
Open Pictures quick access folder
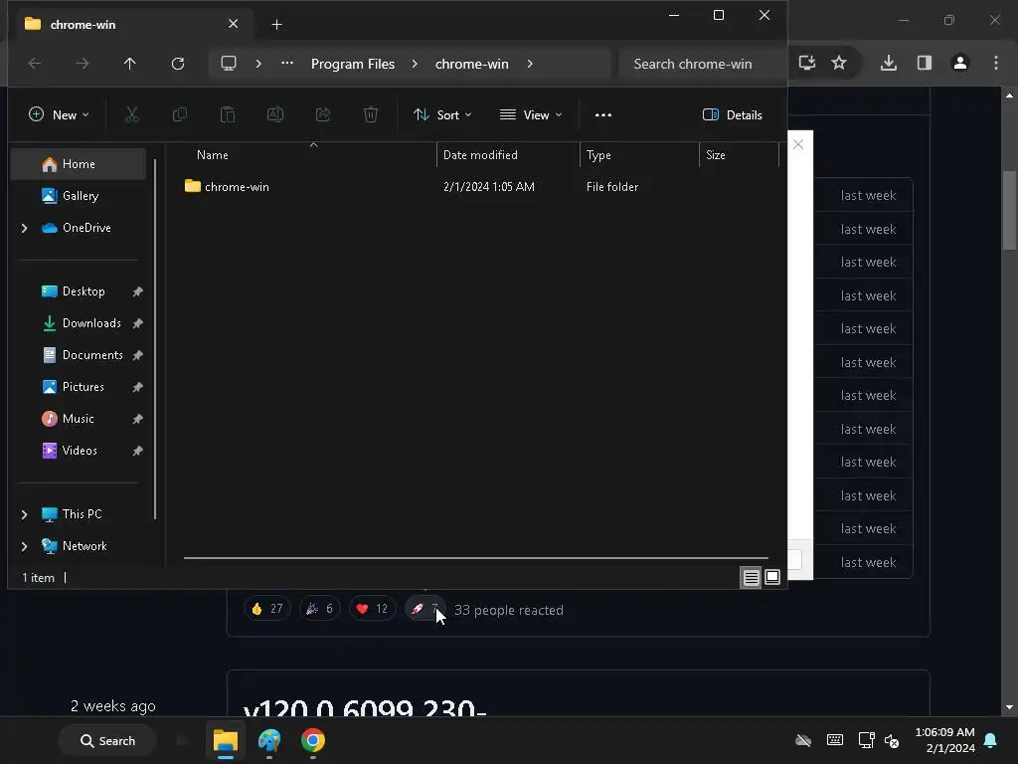coord(84,387)
